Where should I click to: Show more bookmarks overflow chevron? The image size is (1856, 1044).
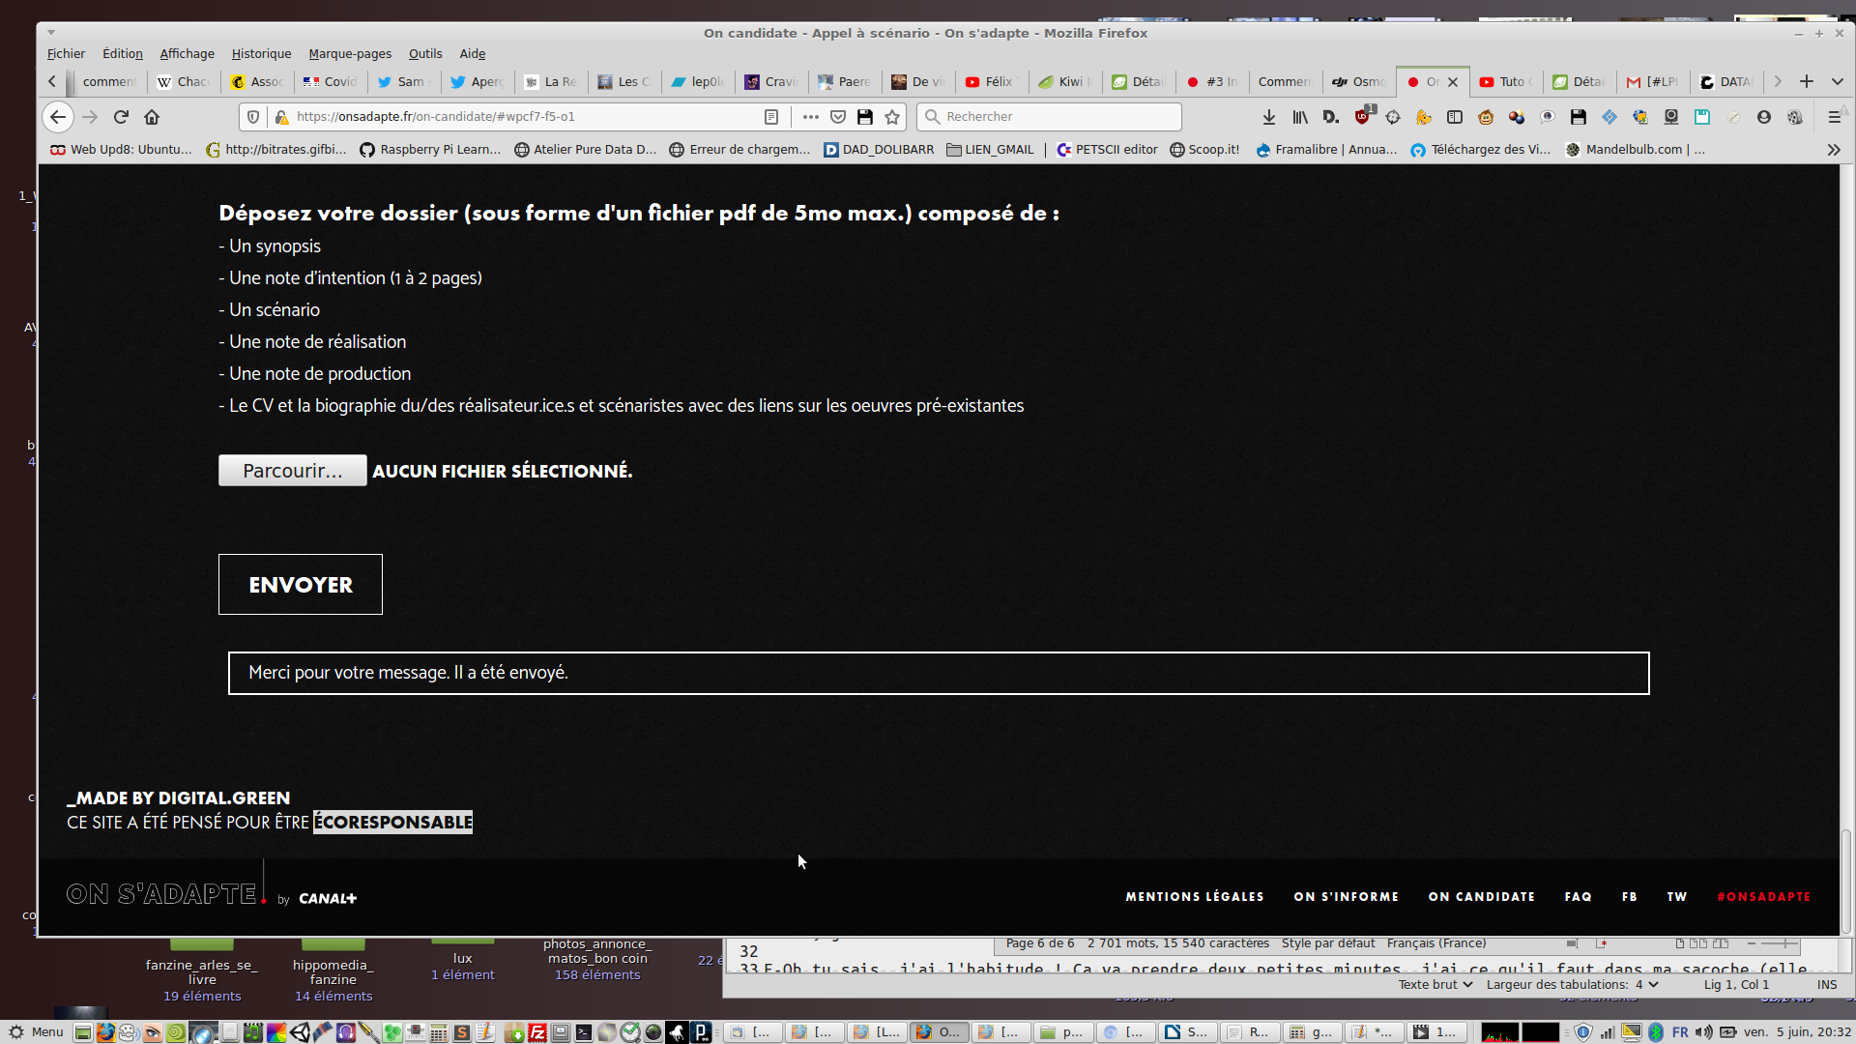click(x=1834, y=150)
